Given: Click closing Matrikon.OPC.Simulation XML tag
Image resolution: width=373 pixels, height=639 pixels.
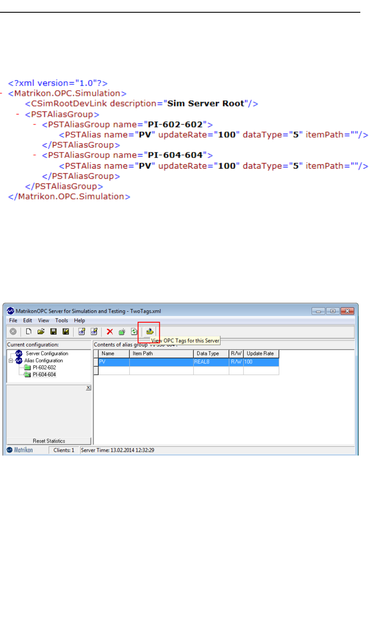Looking at the screenshot, I should [69, 196].
